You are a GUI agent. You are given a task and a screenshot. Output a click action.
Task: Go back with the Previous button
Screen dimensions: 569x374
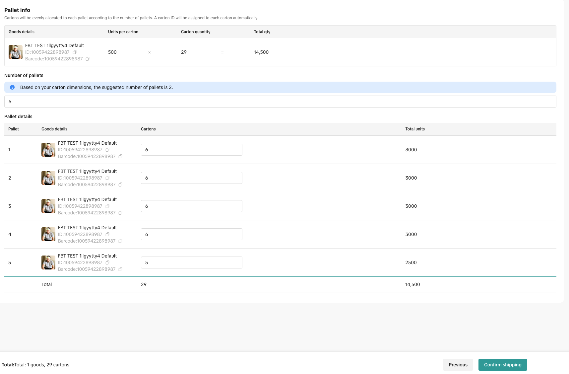pos(458,365)
